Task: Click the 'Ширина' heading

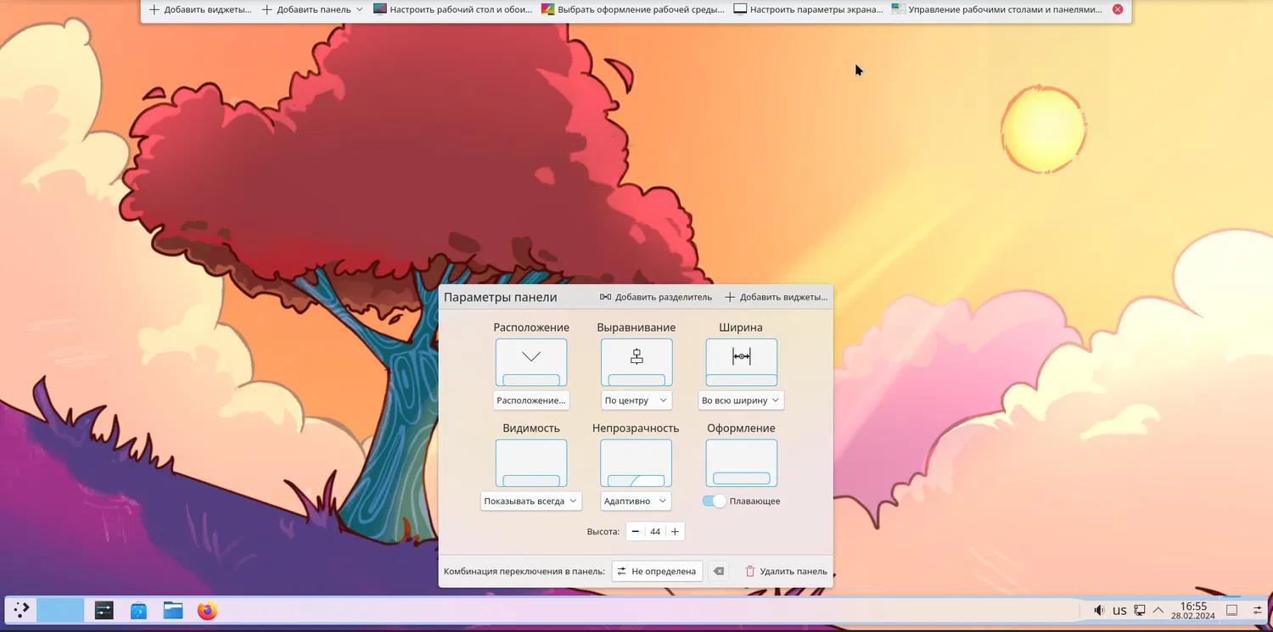Action: pyautogui.click(x=741, y=327)
